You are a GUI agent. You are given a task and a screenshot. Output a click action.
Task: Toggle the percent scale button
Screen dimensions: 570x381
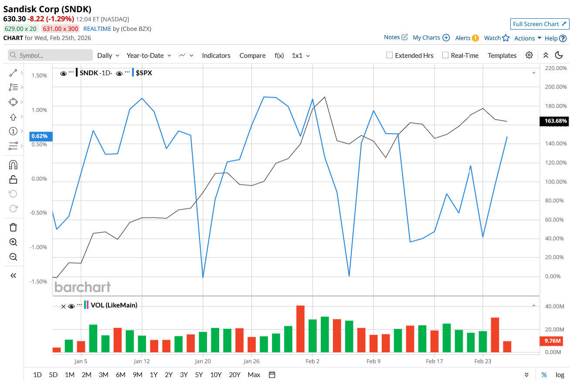click(x=544, y=374)
